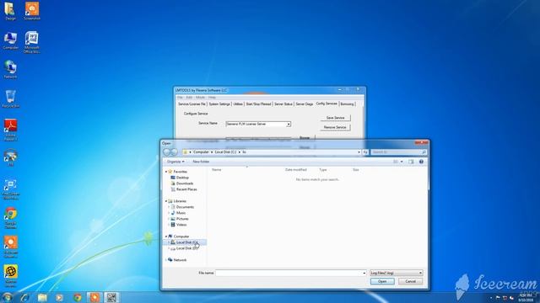Click Save Service in LMTOOLS
The image size is (540, 303).
[x=336, y=118]
